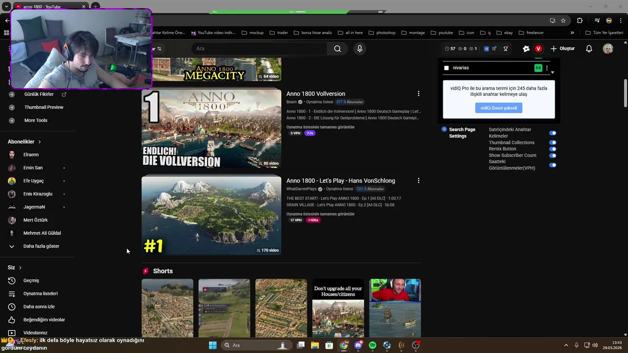Screen dimensions: 628x353
Task: Open the vidIQ trophy icon
Action: point(505,49)
